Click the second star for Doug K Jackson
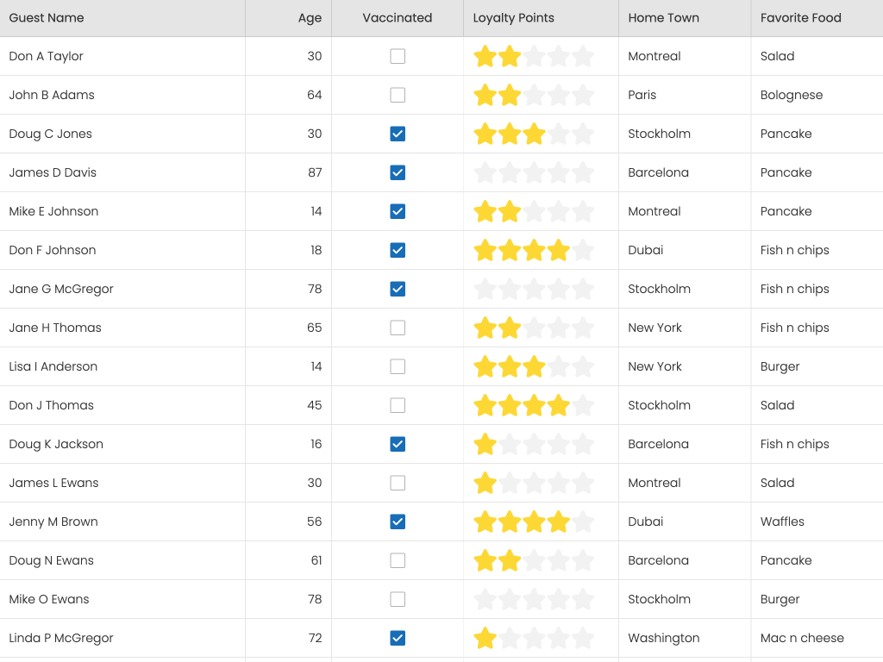Image resolution: width=883 pixels, height=662 pixels. pyautogui.click(x=510, y=445)
